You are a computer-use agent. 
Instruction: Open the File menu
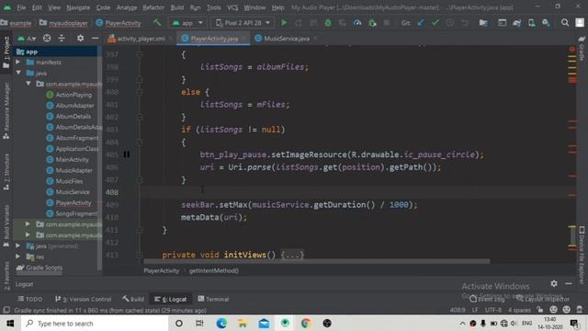click(21, 7)
